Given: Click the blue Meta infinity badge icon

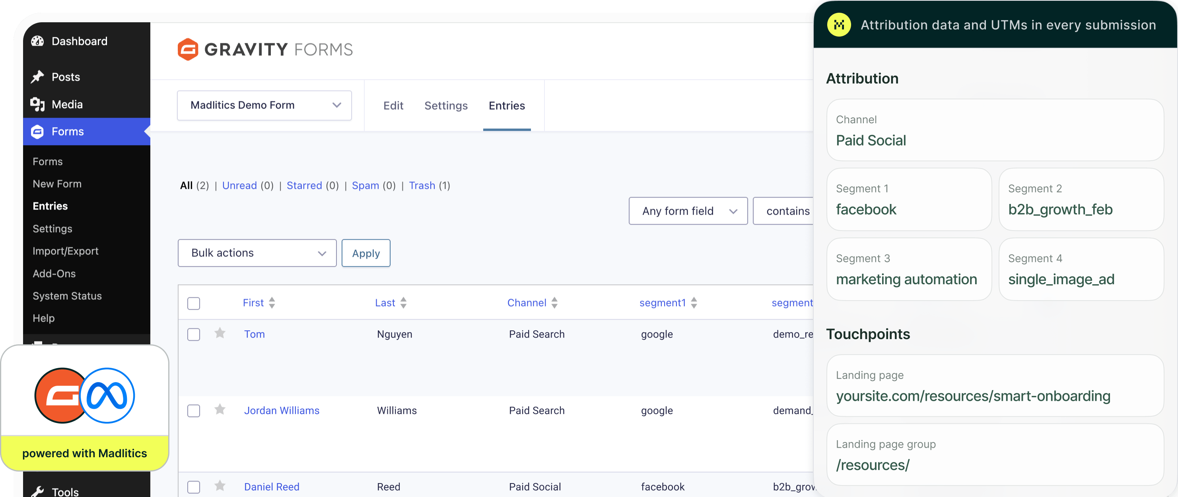Looking at the screenshot, I should pos(107,396).
